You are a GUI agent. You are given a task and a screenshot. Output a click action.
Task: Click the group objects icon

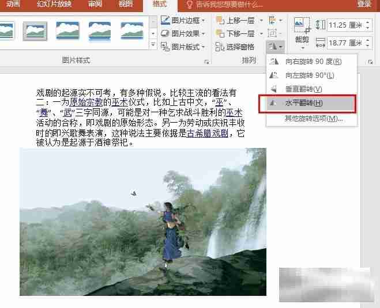(274, 33)
